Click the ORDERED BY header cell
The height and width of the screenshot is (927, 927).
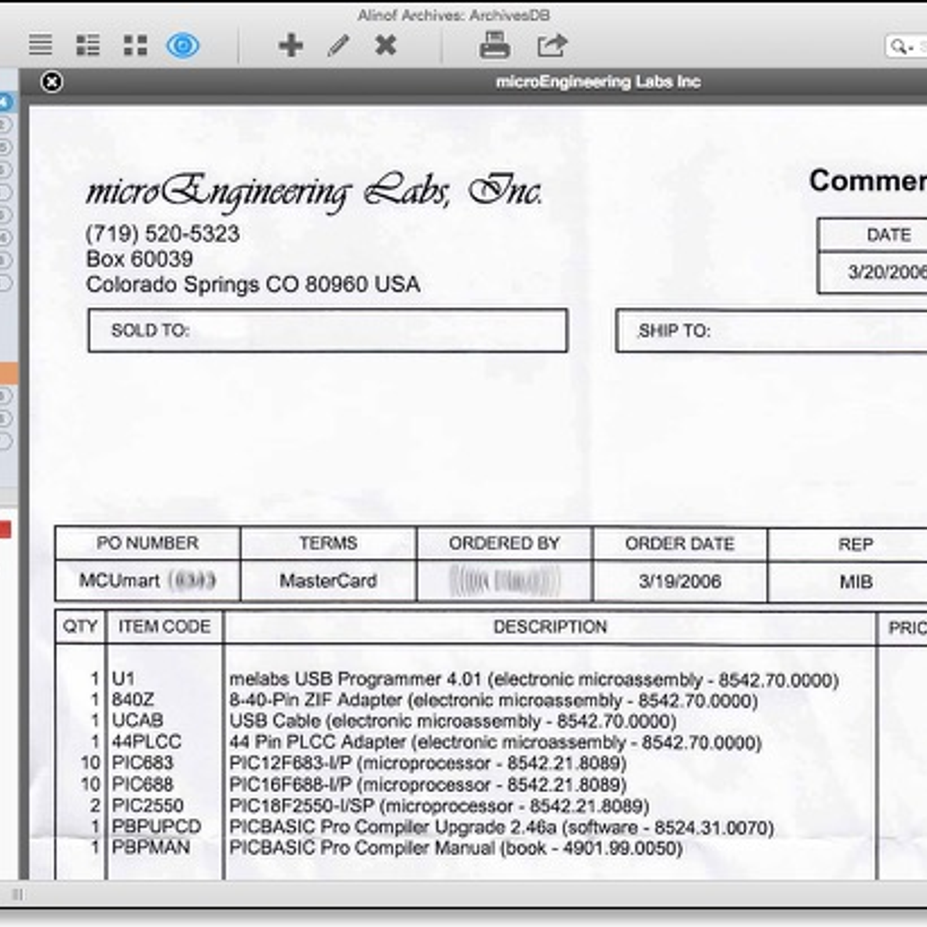[x=504, y=543]
